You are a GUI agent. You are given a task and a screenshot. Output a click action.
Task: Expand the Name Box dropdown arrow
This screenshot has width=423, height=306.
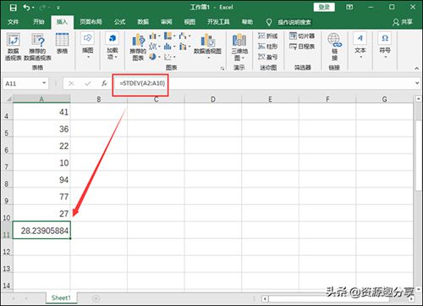pyautogui.click(x=44, y=83)
